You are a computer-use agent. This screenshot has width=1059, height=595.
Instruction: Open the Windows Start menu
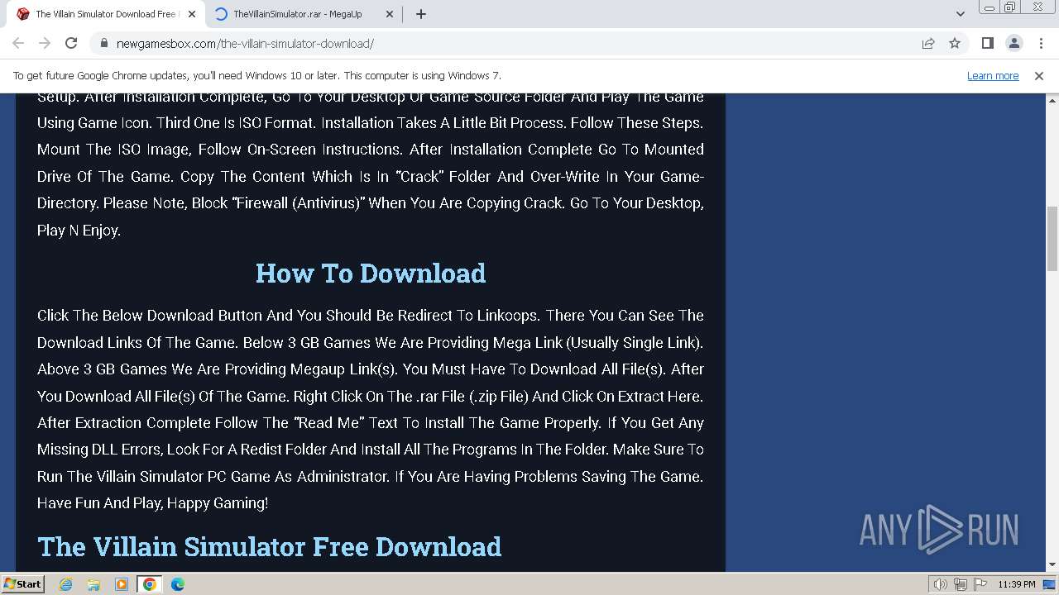(23, 584)
